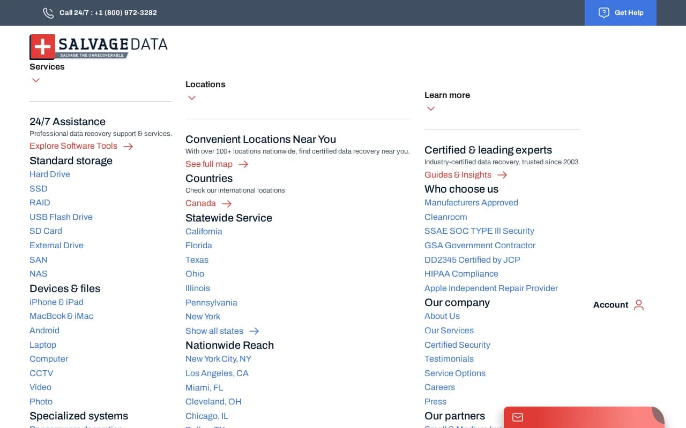Open the chat widget envelope icon
Image resolution: width=686 pixels, height=428 pixels.
tap(517, 418)
